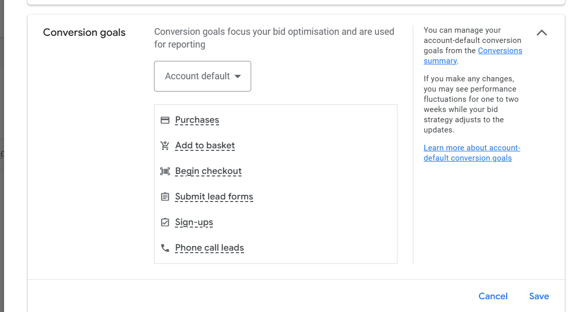The width and height of the screenshot is (575, 312).
Task: Click the Phone call leads phone icon
Action: pyautogui.click(x=165, y=248)
